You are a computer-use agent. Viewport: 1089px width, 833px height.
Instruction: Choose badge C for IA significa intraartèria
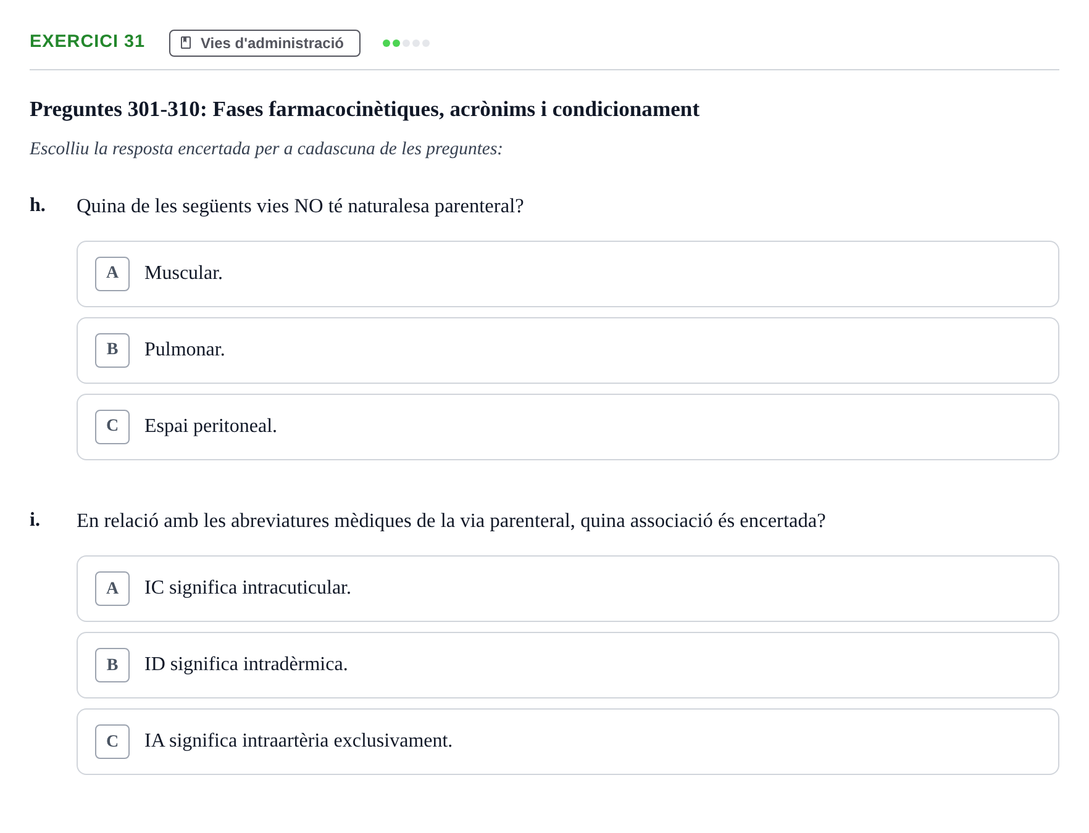112,742
